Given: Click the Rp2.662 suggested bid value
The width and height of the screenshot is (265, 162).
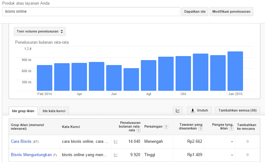Looking at the screenshot, I should coord(195,141).
